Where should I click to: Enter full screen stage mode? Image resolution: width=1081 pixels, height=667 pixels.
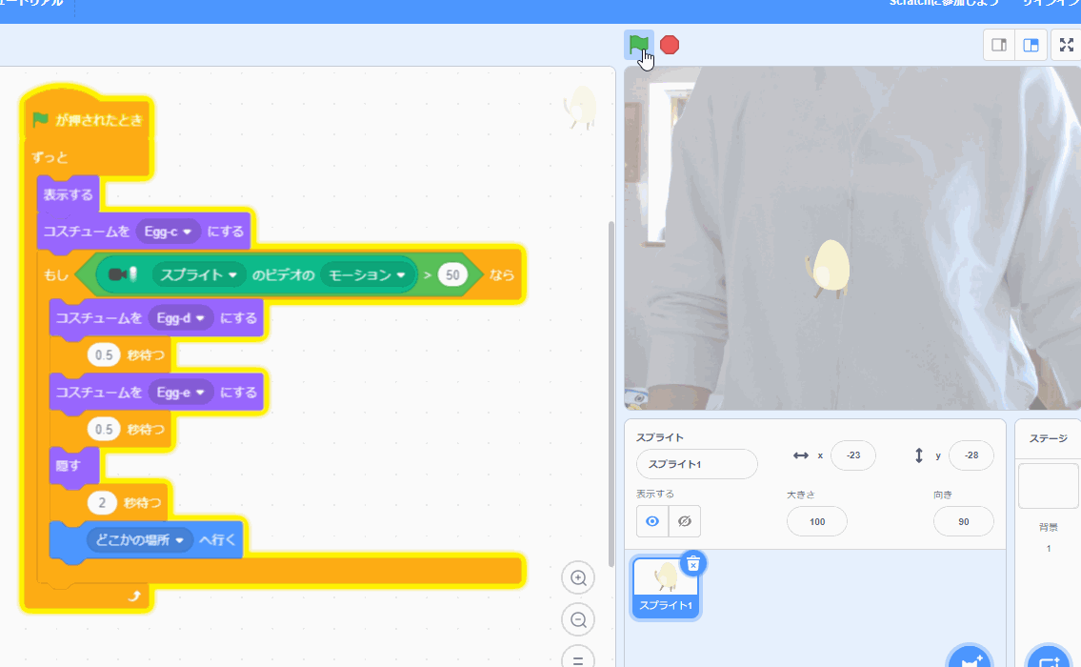pos(1066,45)
